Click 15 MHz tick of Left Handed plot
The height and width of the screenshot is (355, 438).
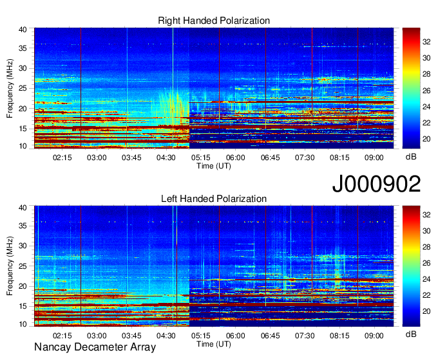point(23,306)
